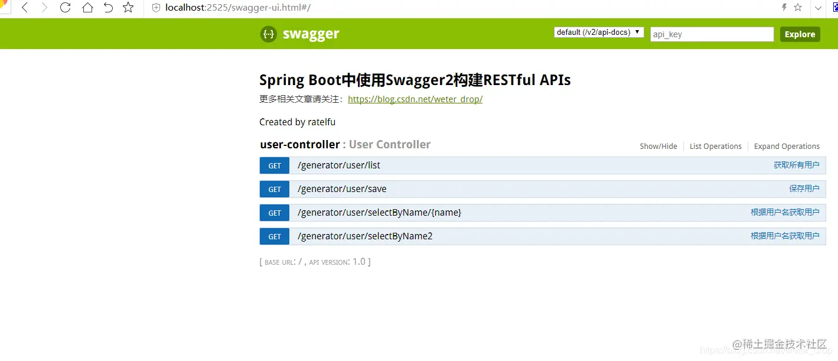The width and height of the screenshot is (838, 361).
Task: Toggle the user-controller section heading
Action: point(345,144)
